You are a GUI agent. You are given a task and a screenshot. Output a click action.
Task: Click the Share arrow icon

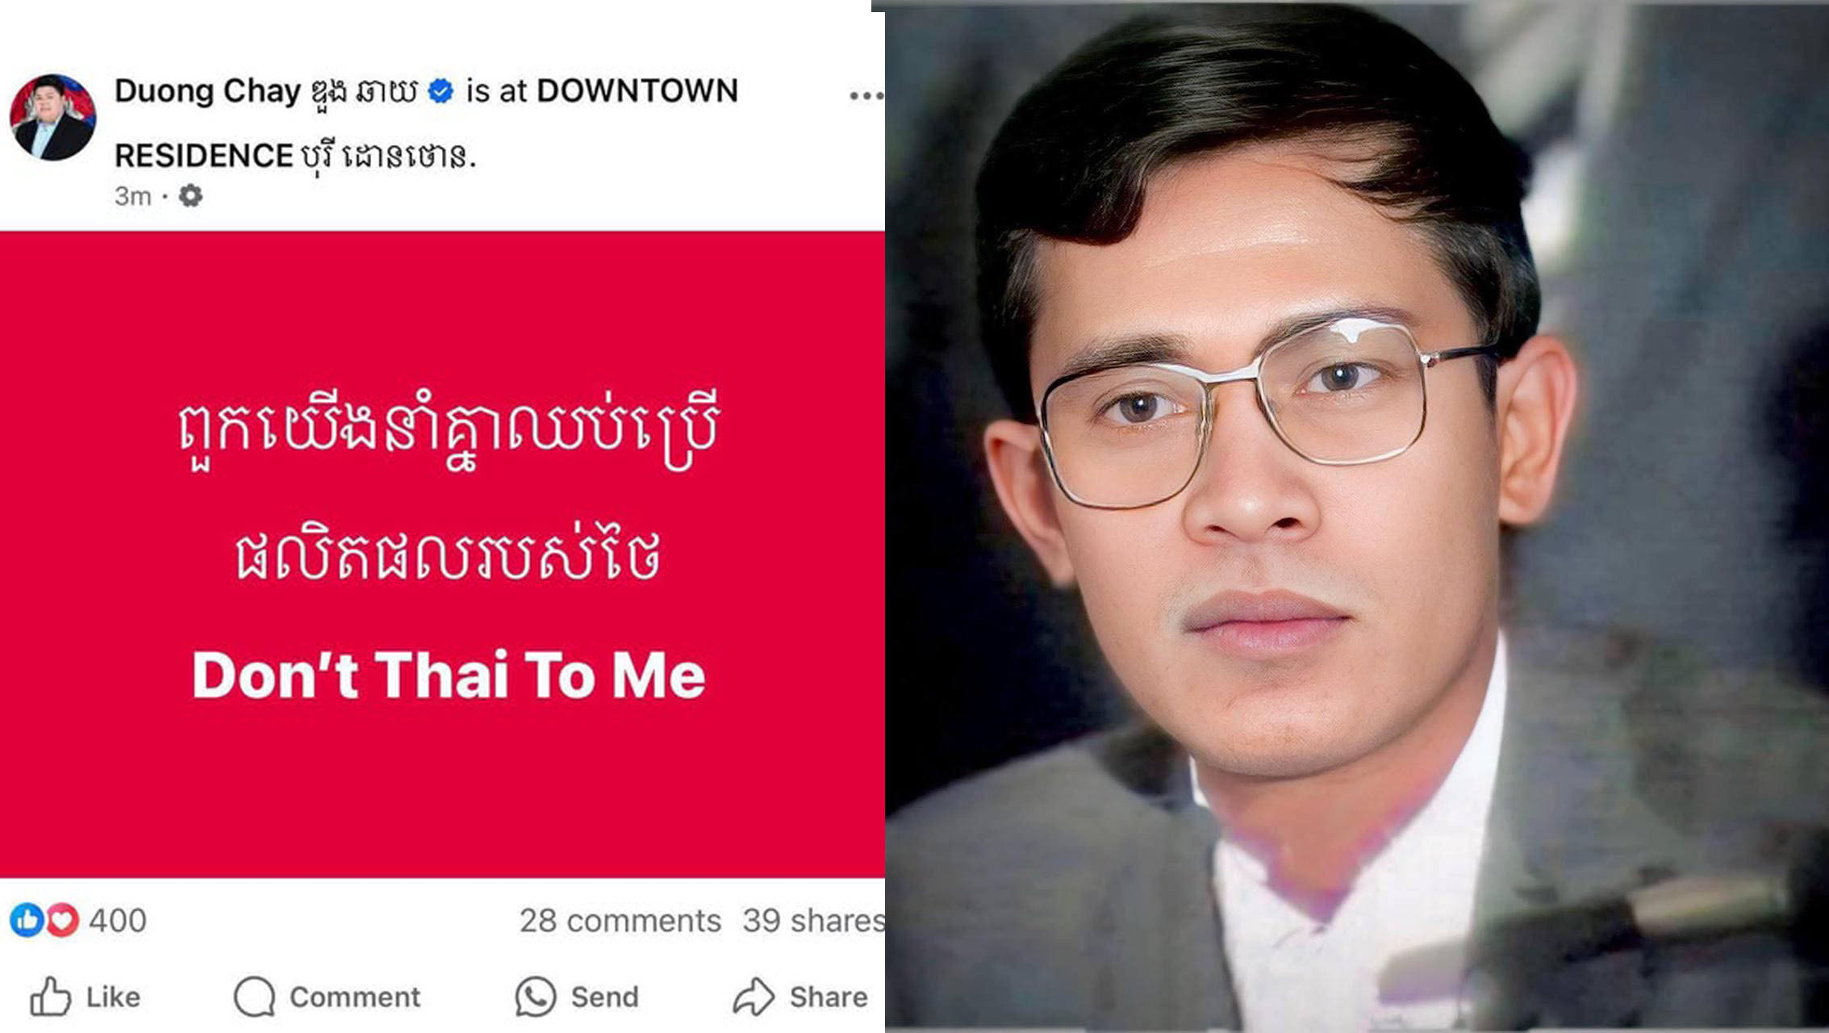[x=754, y=997]
